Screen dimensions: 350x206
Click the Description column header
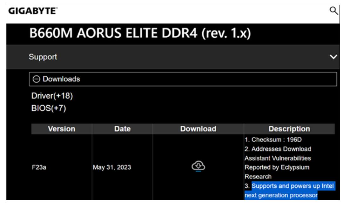289,129
